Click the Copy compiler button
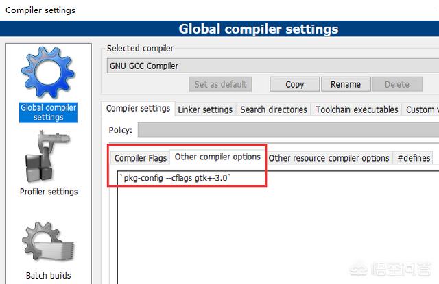 tap(294, 84)
